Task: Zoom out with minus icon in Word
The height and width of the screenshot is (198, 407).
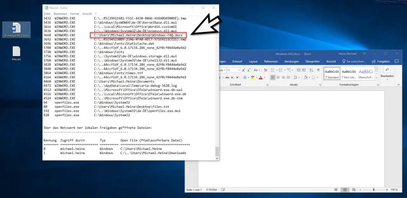Action: click(x=360, y=190)
